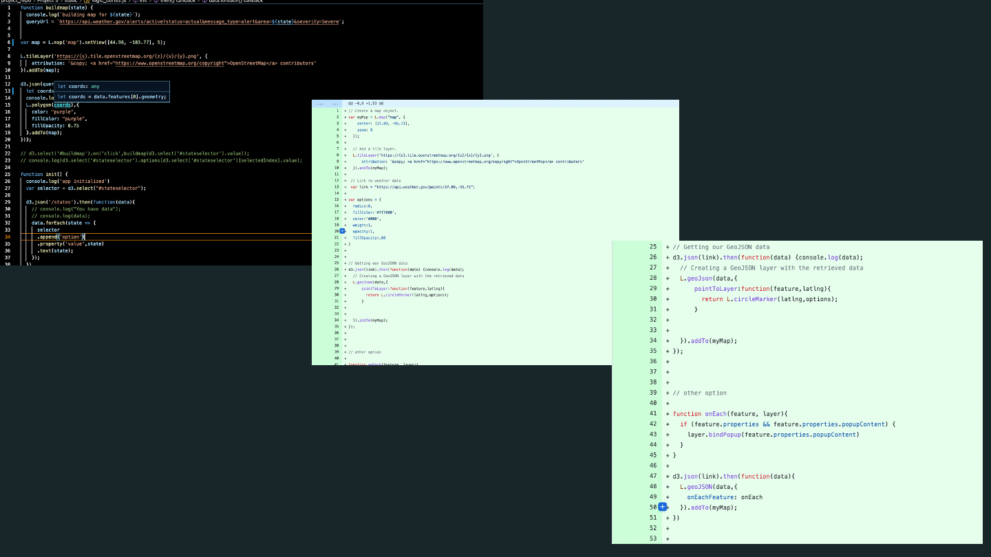The height and width of the screenshot is (557, 991).
Task: Click the '@@ -0,0 +1,53 @@' hunk header
Action: pos(365,103)
